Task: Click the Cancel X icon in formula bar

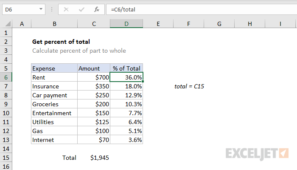Action: (66, 9)
